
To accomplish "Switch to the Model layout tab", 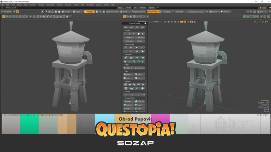I will pos(128,8).
